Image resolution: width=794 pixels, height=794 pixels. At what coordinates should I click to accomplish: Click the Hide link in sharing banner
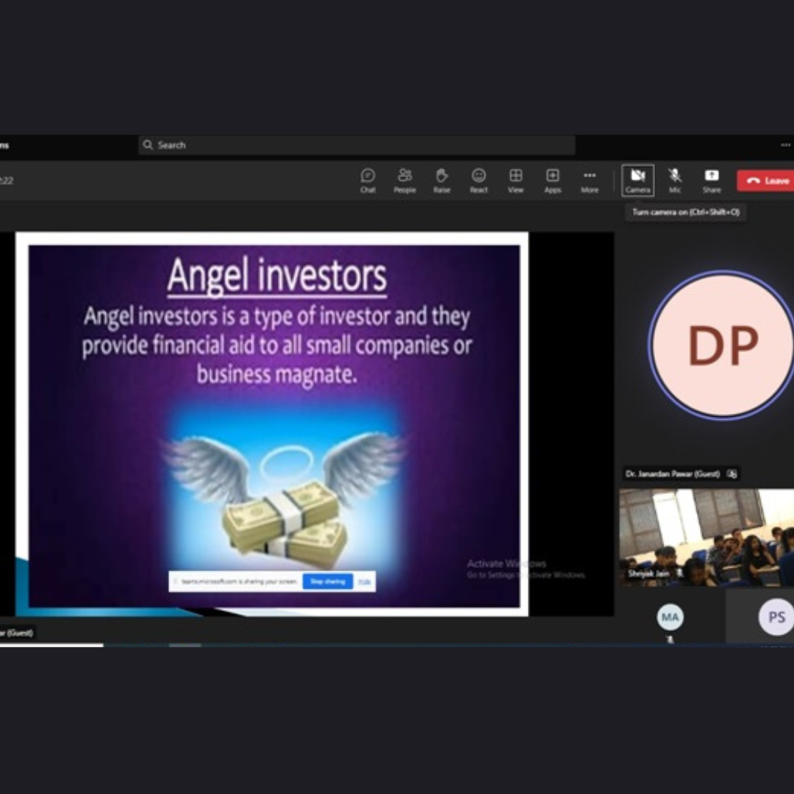click(365, 582)
